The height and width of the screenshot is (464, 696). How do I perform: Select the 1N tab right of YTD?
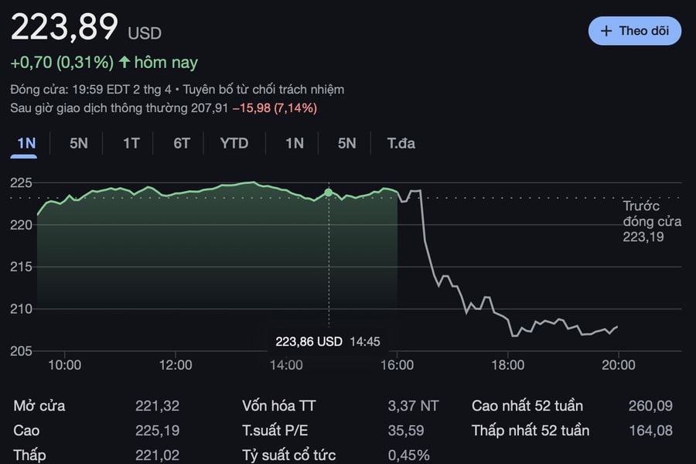[x=295, y=143]
